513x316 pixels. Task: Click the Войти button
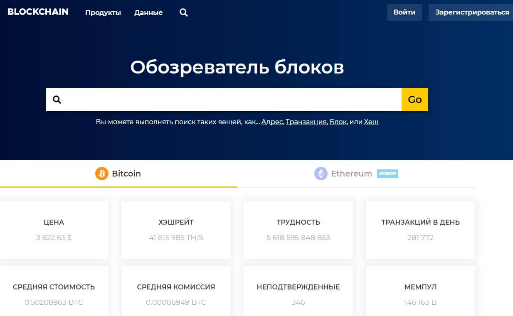[x=404, y=12]
